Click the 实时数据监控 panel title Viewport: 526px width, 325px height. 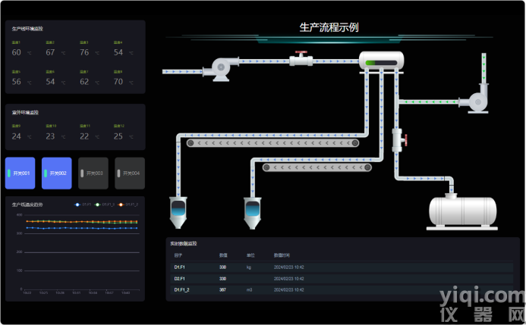pyautogui.click(x=183, y=244)
